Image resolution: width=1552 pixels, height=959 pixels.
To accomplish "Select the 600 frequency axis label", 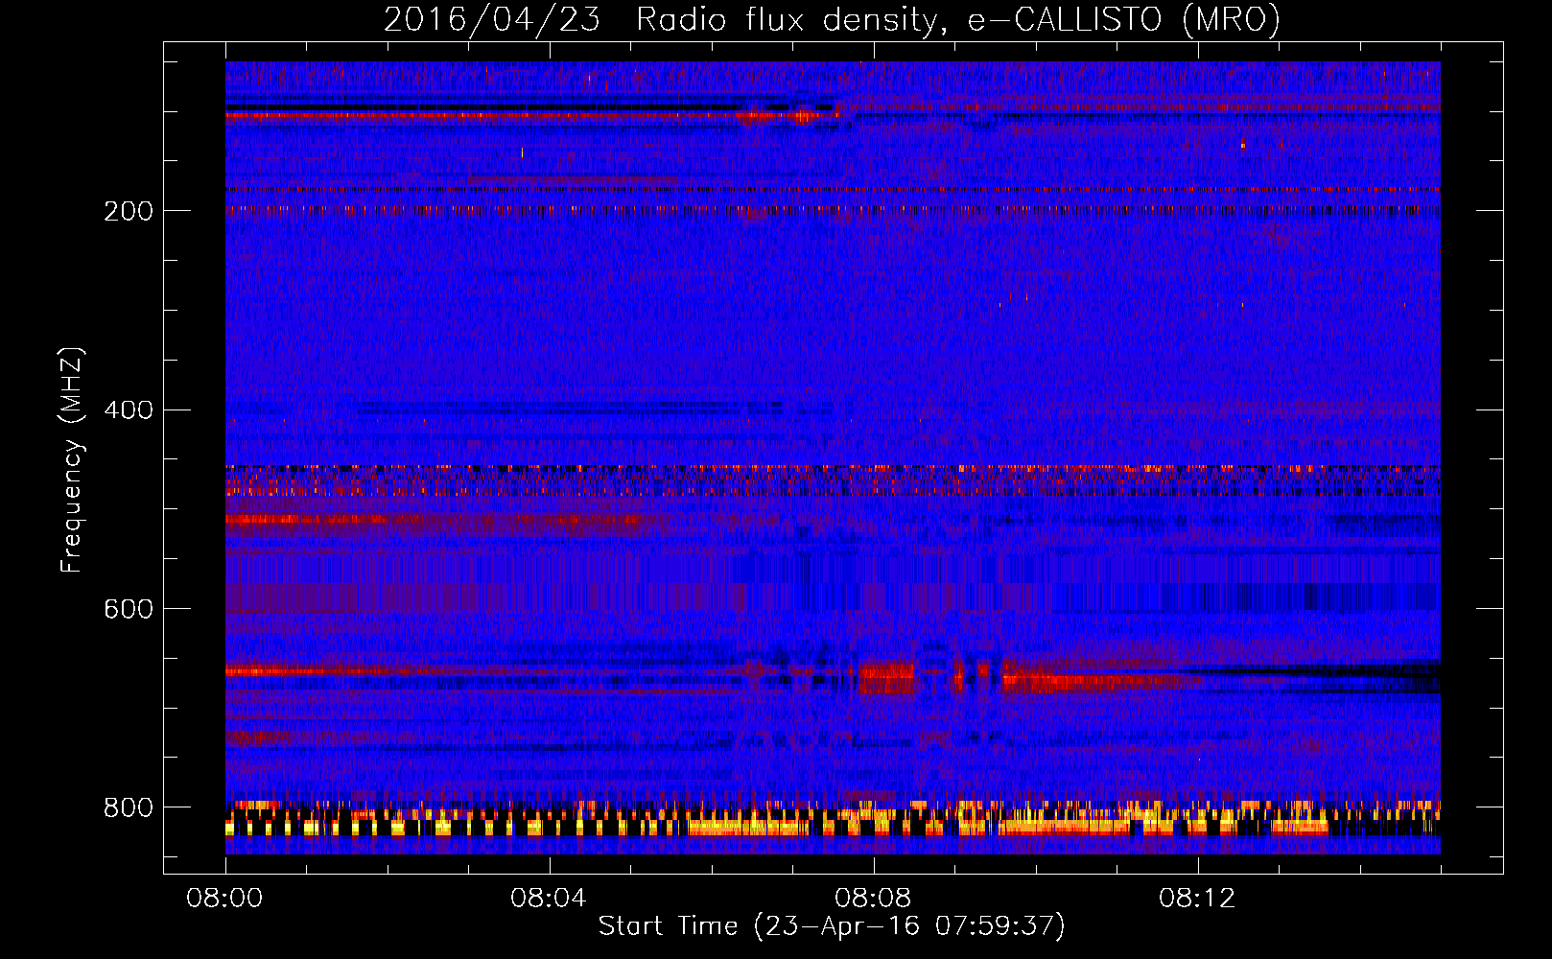I will point(129,610).
